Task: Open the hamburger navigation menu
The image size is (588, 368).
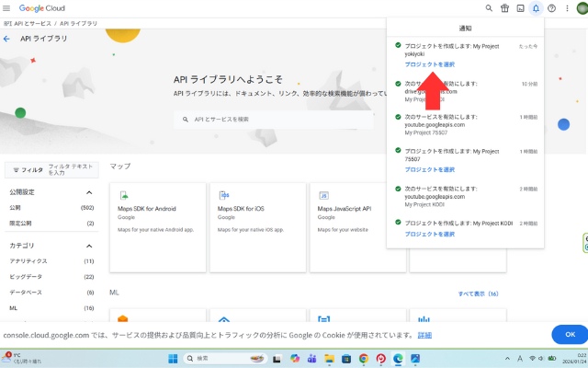Action: [x=7, y=8]
